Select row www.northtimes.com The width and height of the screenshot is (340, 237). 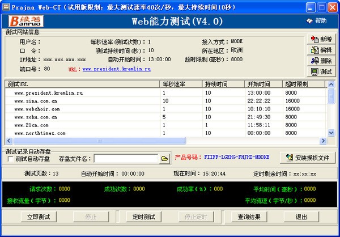pyautogui.click(x=165, y=133)
